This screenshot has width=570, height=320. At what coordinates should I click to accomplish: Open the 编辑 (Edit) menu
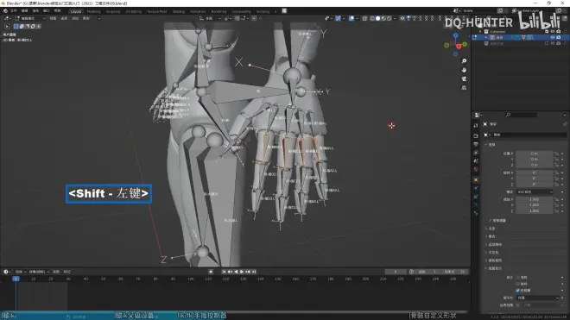coord(25,11)
